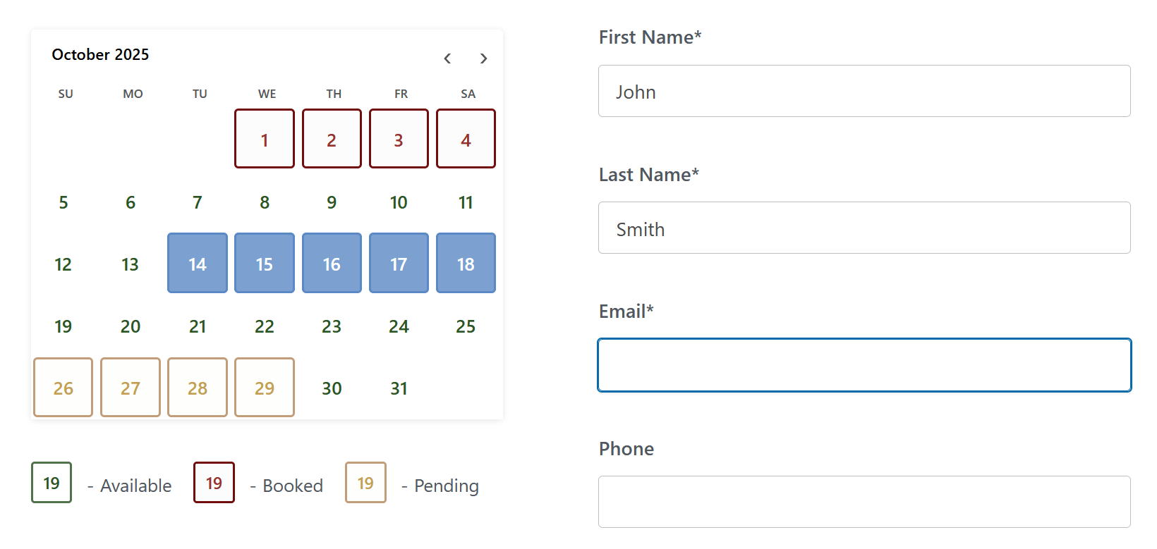Focus the Phone input field
1157x549 pixels.
pos(864,502)
